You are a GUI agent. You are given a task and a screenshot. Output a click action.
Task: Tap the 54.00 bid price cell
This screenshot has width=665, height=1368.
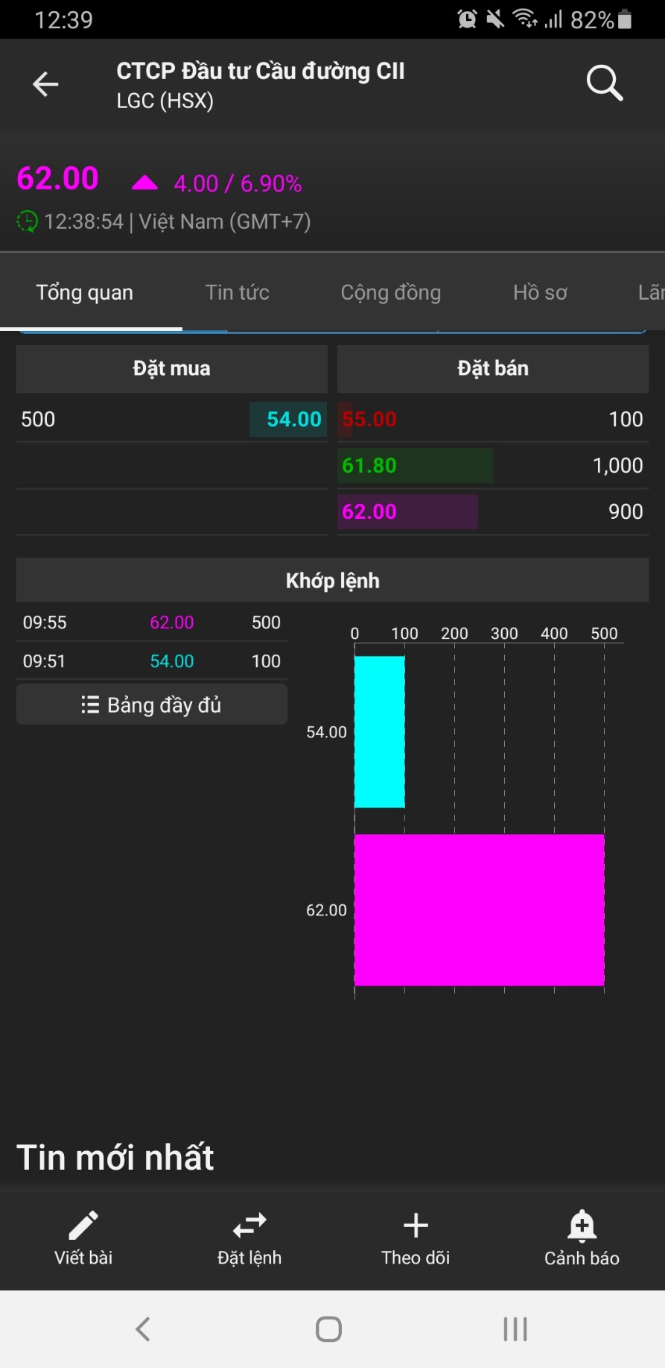pos(293,419)
